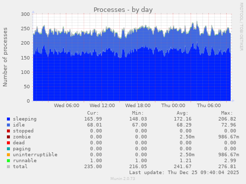The image size is (246, 184).
Task: Click the 250 y-axis tick label
Action: point(25,29)
